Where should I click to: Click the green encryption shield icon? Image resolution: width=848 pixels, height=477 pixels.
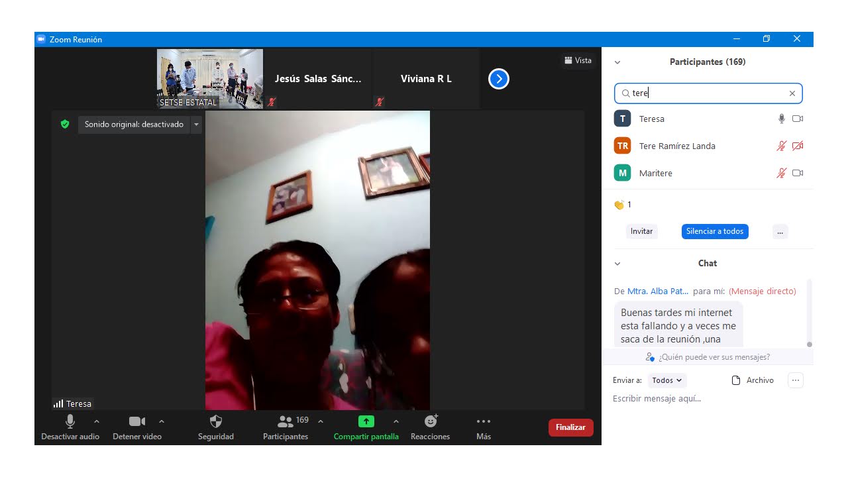point(64,124)
